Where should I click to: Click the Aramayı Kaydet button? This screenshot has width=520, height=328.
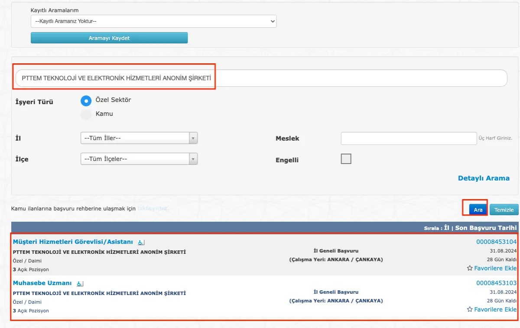[109, 38]
